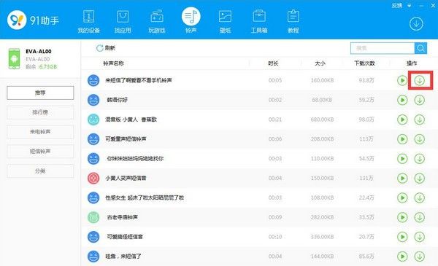Expand the dropdown arrow next to 反馈
This screenshot has height=266, width=438.
409,5
